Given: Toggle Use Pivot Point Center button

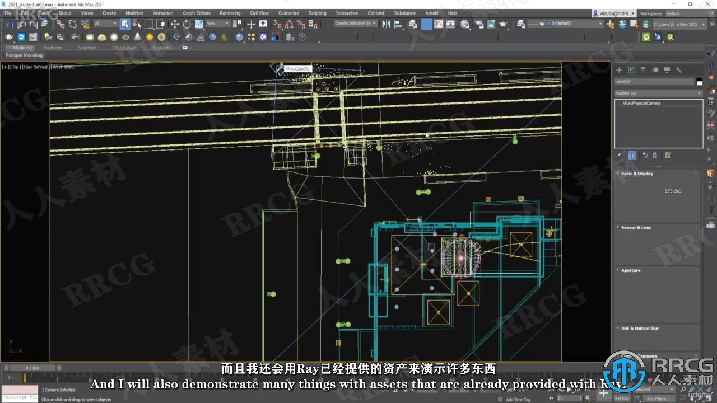Looking at the screenshot, I should click(237, 24).
